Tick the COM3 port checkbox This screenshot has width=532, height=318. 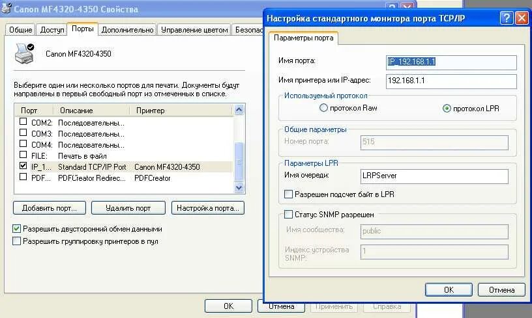(x=23, y=133)
